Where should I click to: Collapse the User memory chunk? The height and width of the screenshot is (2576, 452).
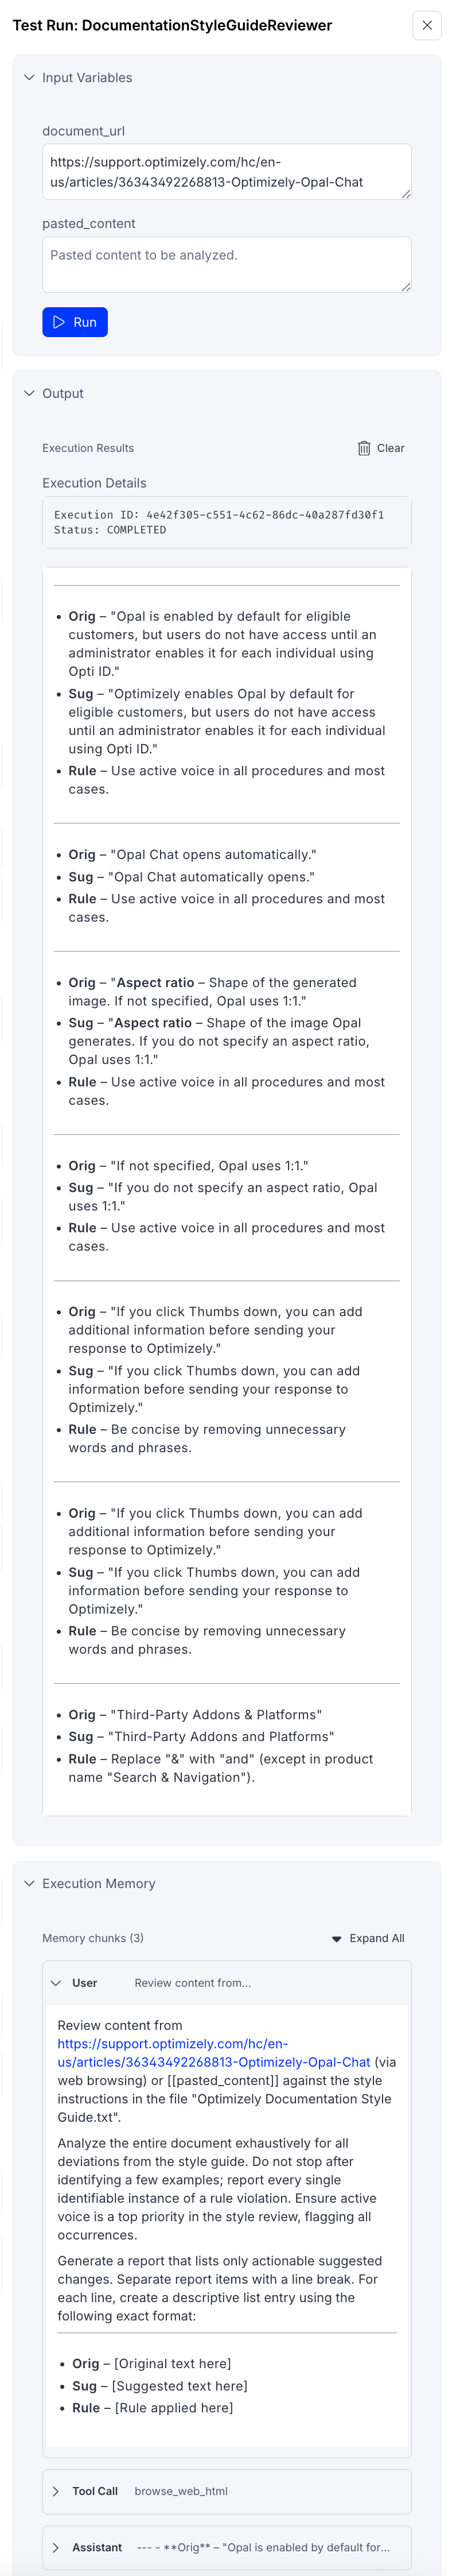tap(56, 1983)
